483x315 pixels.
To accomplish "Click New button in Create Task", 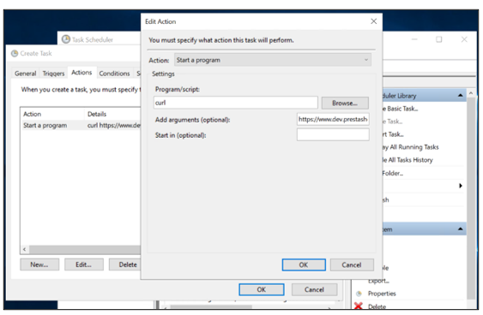I will click(39, 264).
